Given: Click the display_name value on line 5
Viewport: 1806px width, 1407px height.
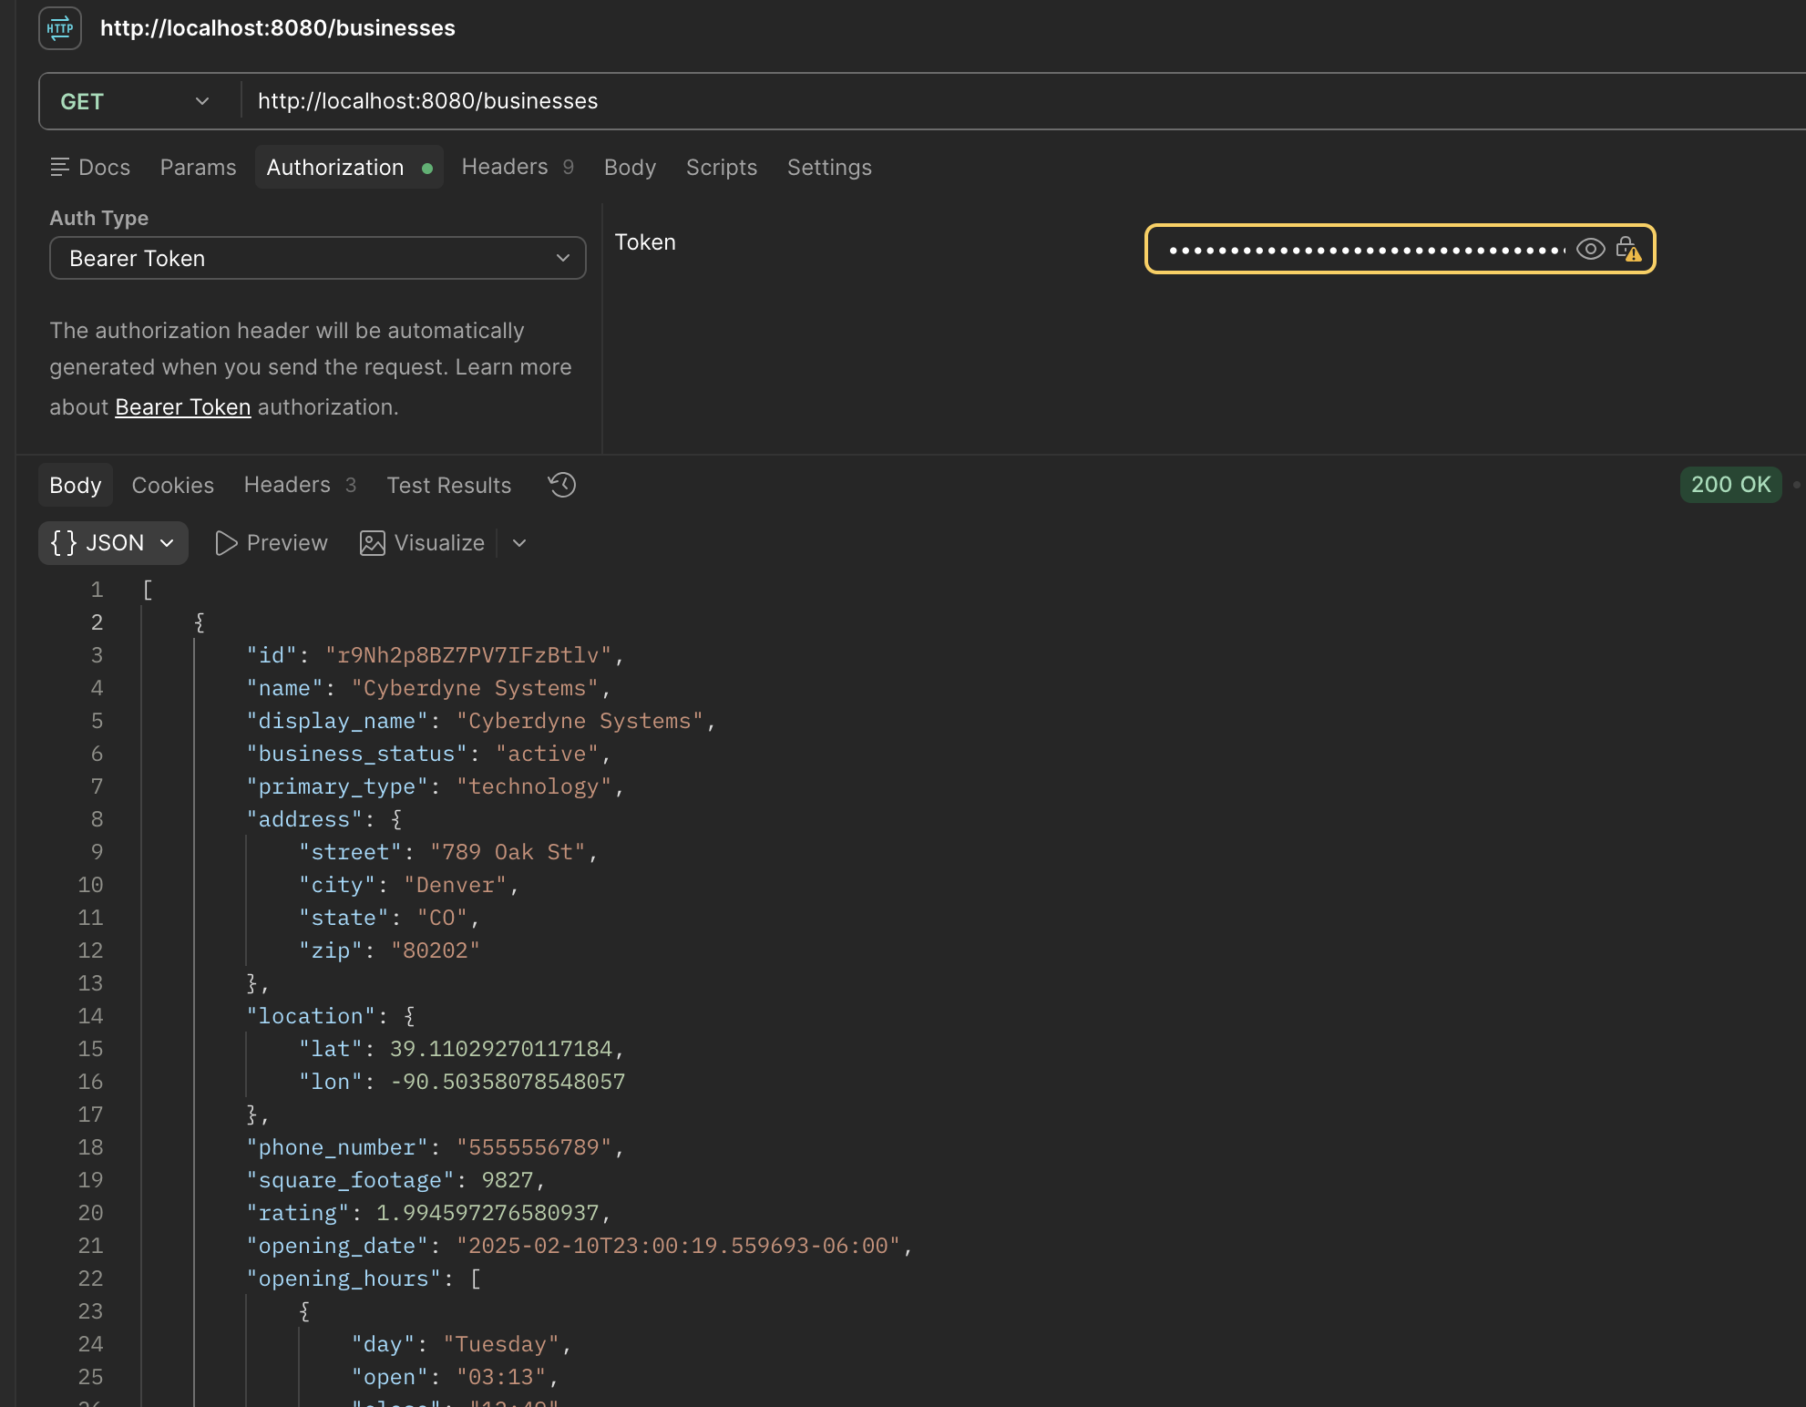Looking at the screenshot, I should pos(580,721).
